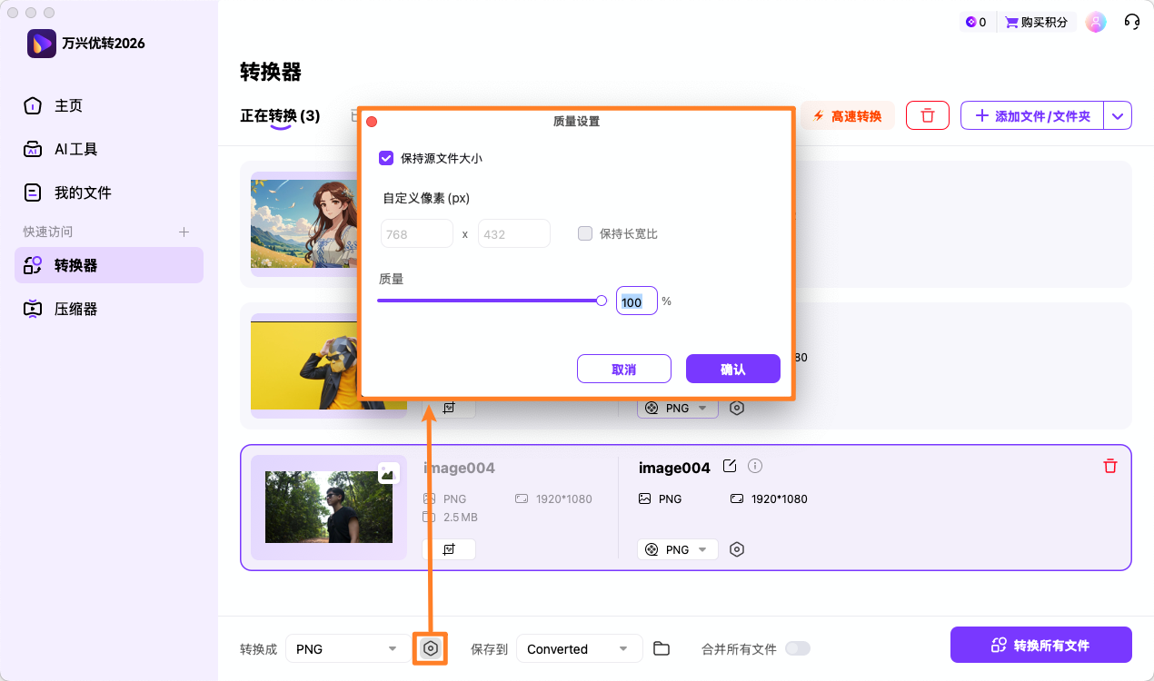1154x681 pixels.
Task: Open help via the headset icon
Action: [1131, 21]
